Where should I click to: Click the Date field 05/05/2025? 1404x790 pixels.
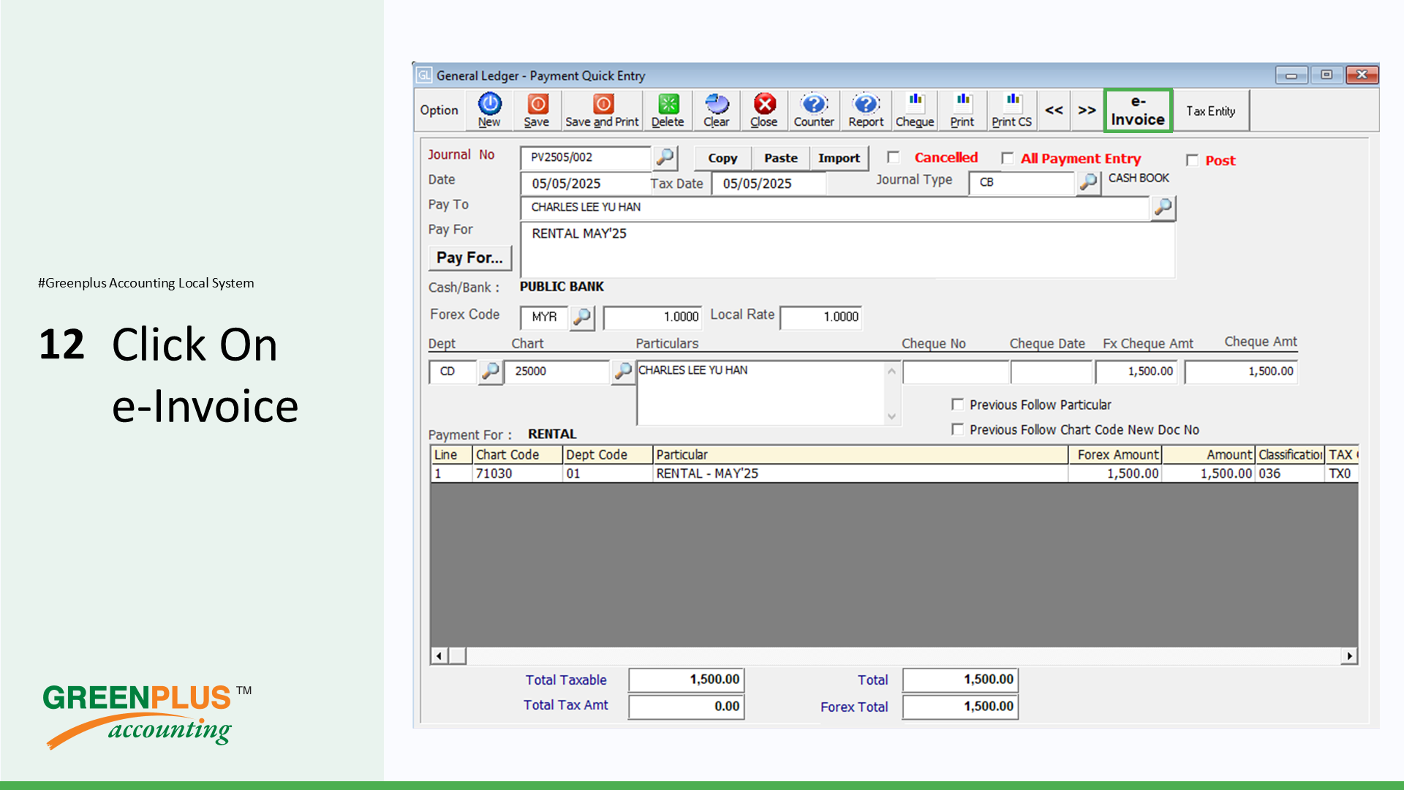[585, 184]
